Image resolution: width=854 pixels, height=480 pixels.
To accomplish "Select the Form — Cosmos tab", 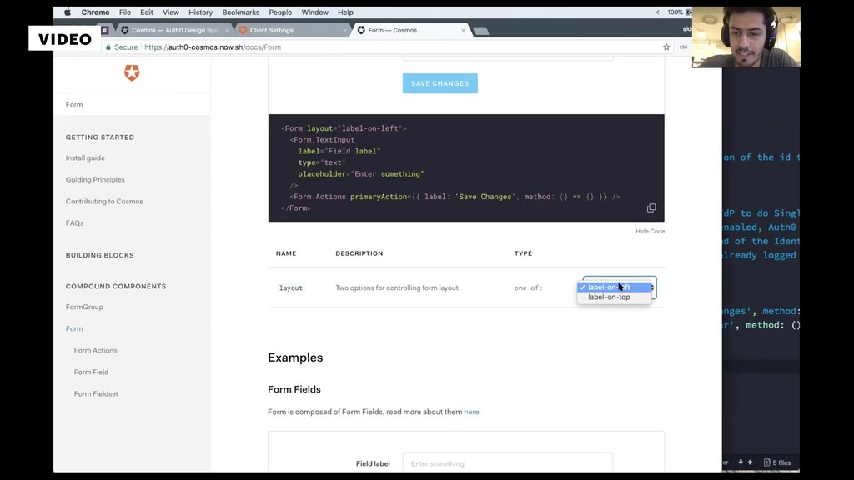I will (x=409, y=31).
